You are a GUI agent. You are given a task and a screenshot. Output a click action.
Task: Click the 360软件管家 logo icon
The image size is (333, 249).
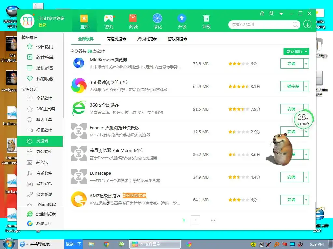[27, 21]
